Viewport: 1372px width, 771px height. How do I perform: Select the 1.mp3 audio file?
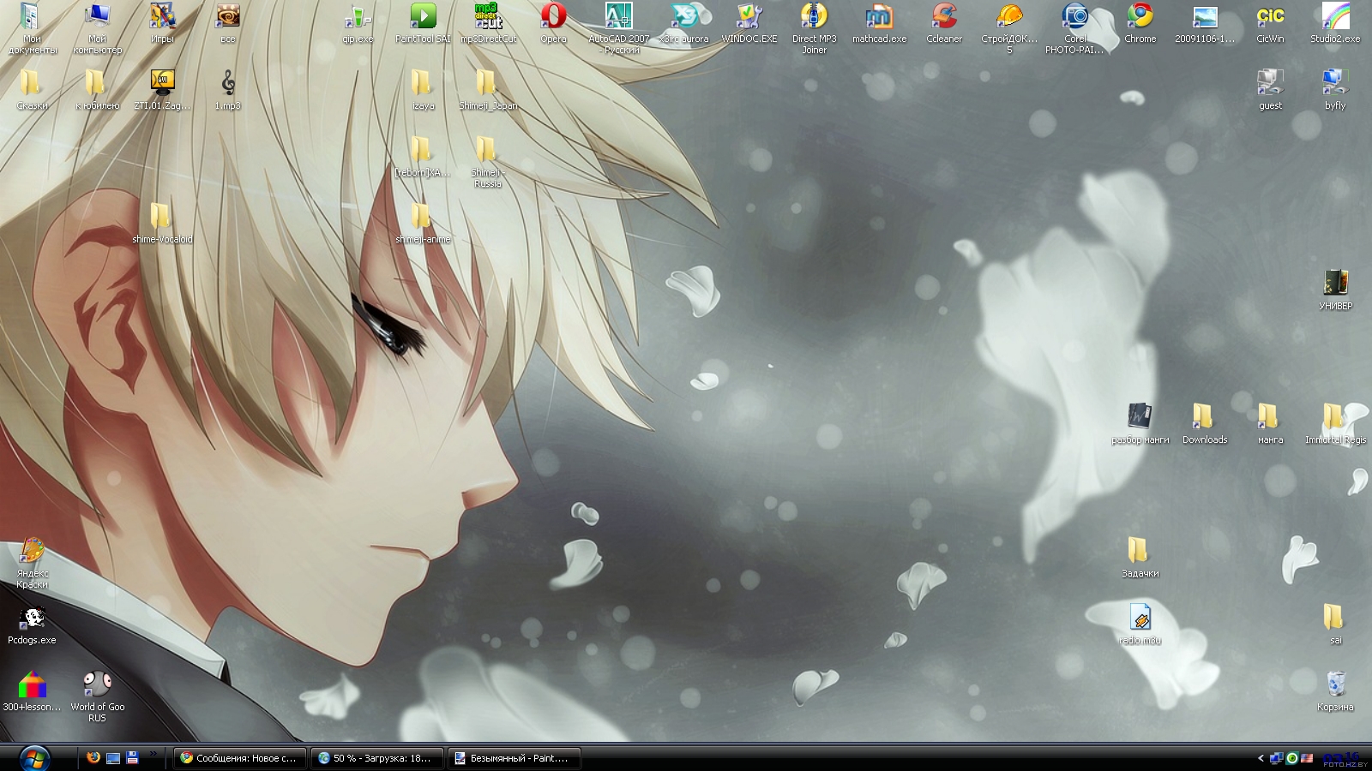[227, 90]
